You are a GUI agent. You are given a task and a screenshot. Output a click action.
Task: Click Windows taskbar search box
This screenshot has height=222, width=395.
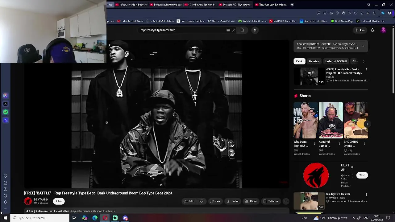pos(40,218)
